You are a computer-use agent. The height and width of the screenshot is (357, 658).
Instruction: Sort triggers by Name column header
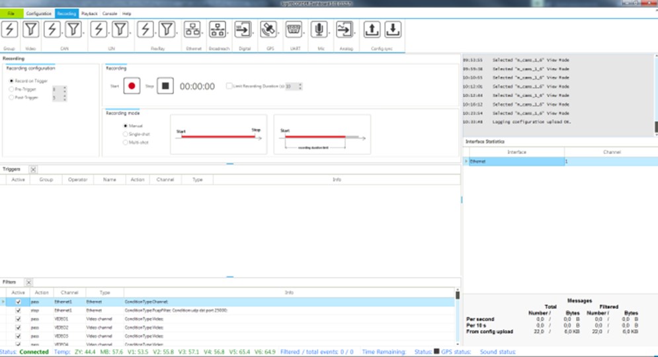coord(110,180)
